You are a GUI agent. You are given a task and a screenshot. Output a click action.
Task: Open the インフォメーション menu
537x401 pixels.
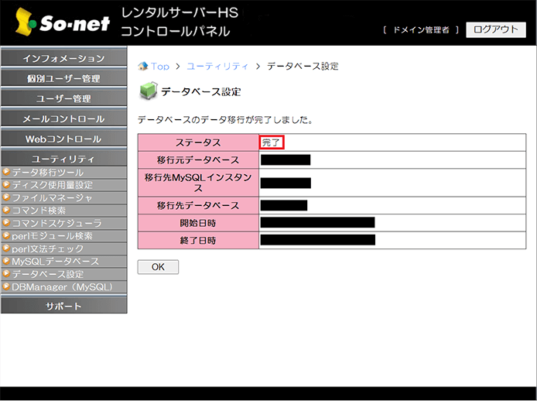point(63,59)
